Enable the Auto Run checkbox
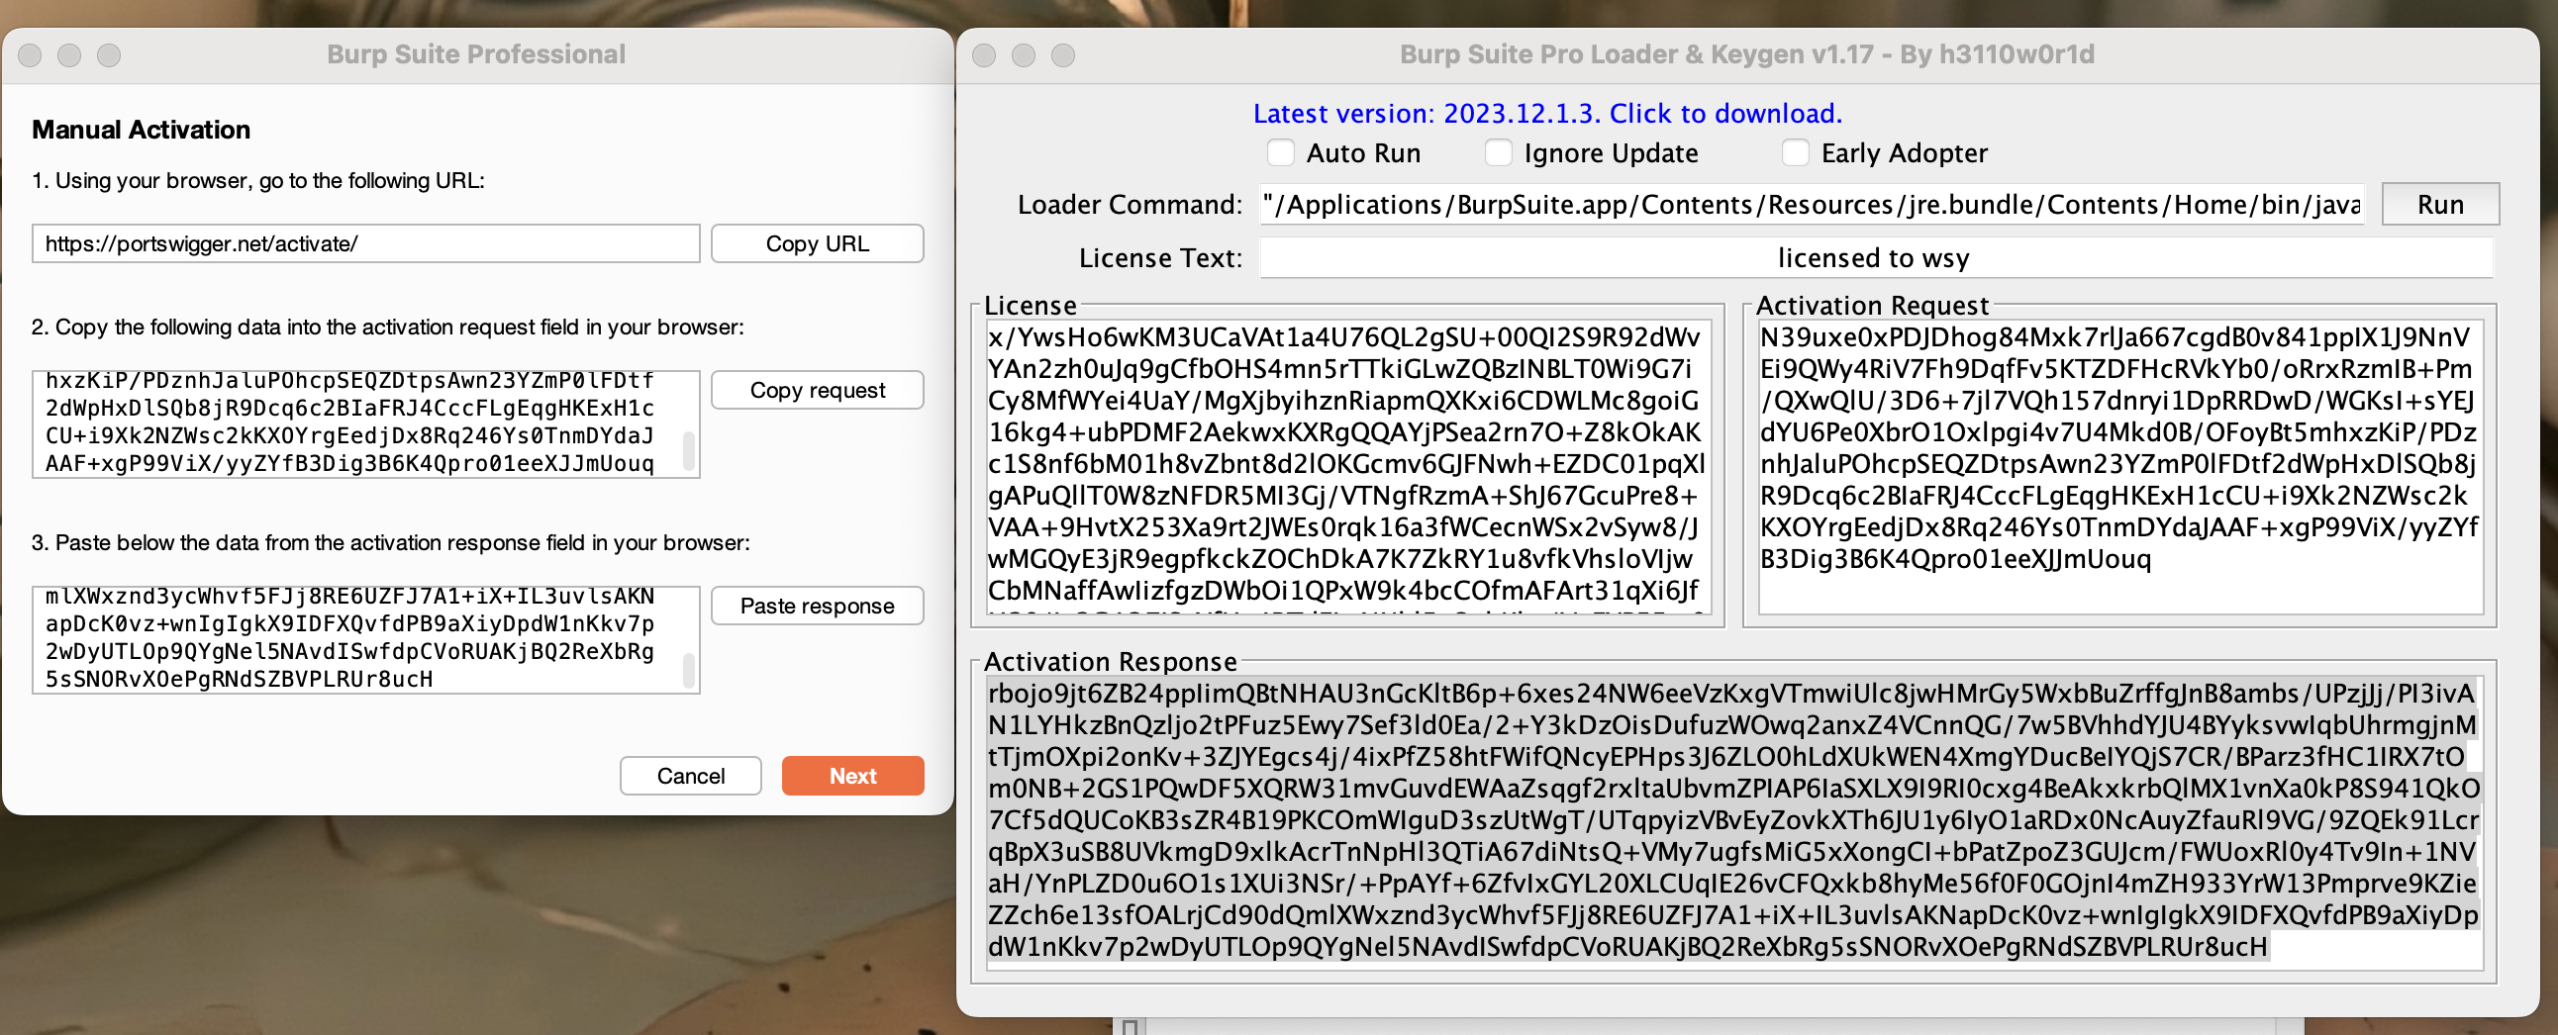 coord(1281,152)
